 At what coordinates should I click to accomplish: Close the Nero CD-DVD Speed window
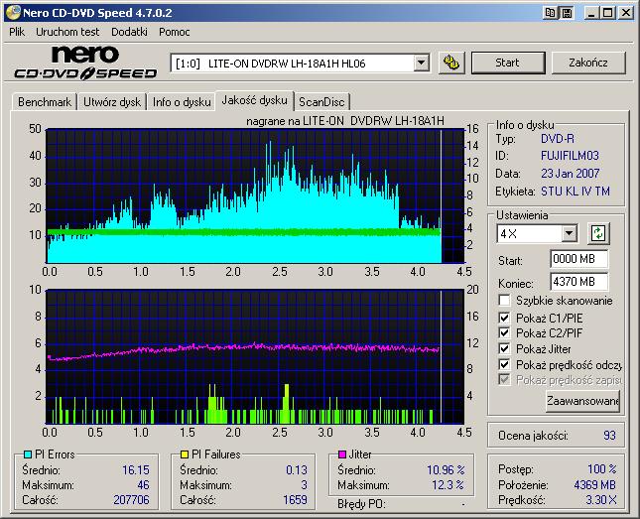point(625,13)
